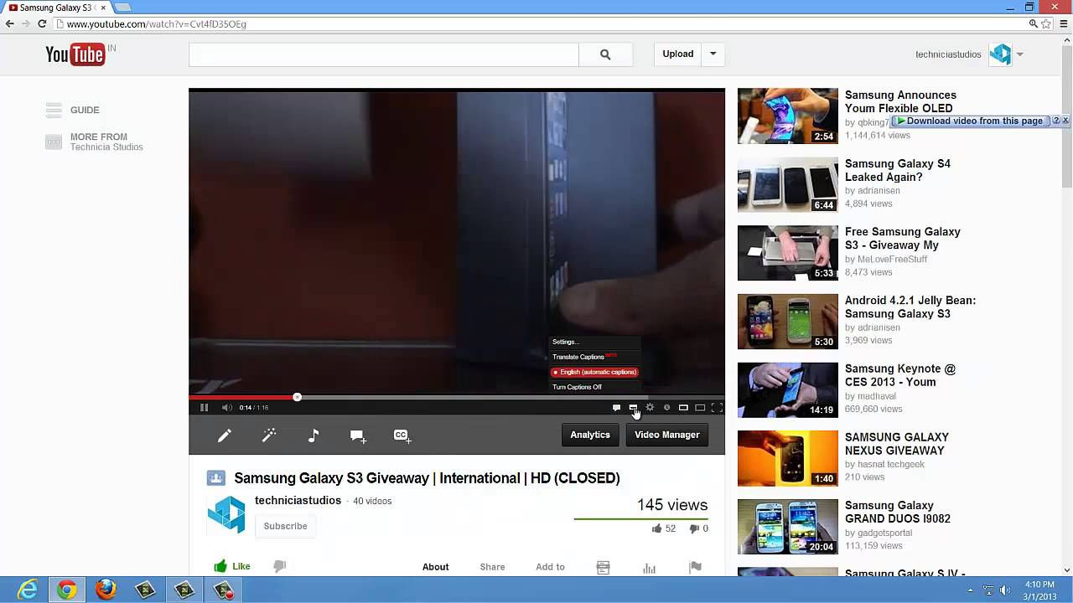Switch to small player size
The width and height of the screenshot is (1073, 603).
683,408
